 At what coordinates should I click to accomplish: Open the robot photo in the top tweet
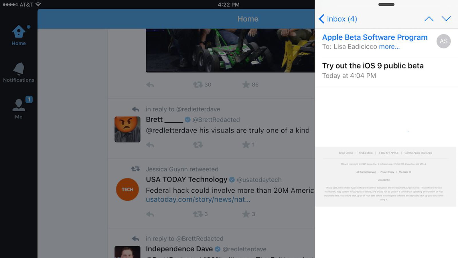(230, 50)
